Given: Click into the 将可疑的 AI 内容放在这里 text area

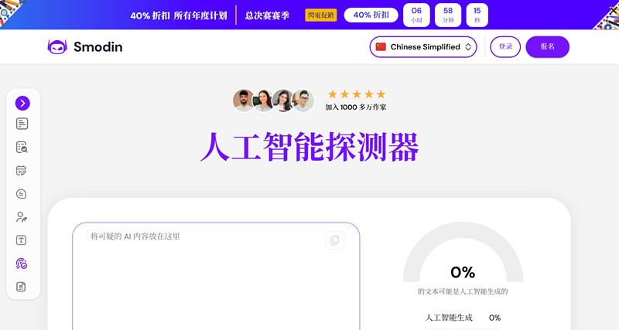Looking at the screenshot, I should [216, 276].
